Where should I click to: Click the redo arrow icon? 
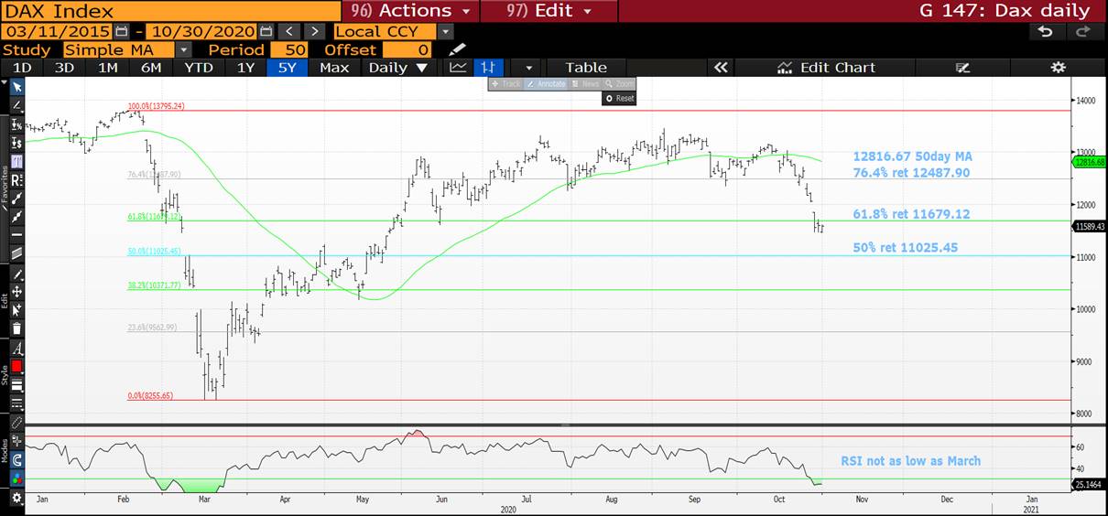pos(1082,31)
